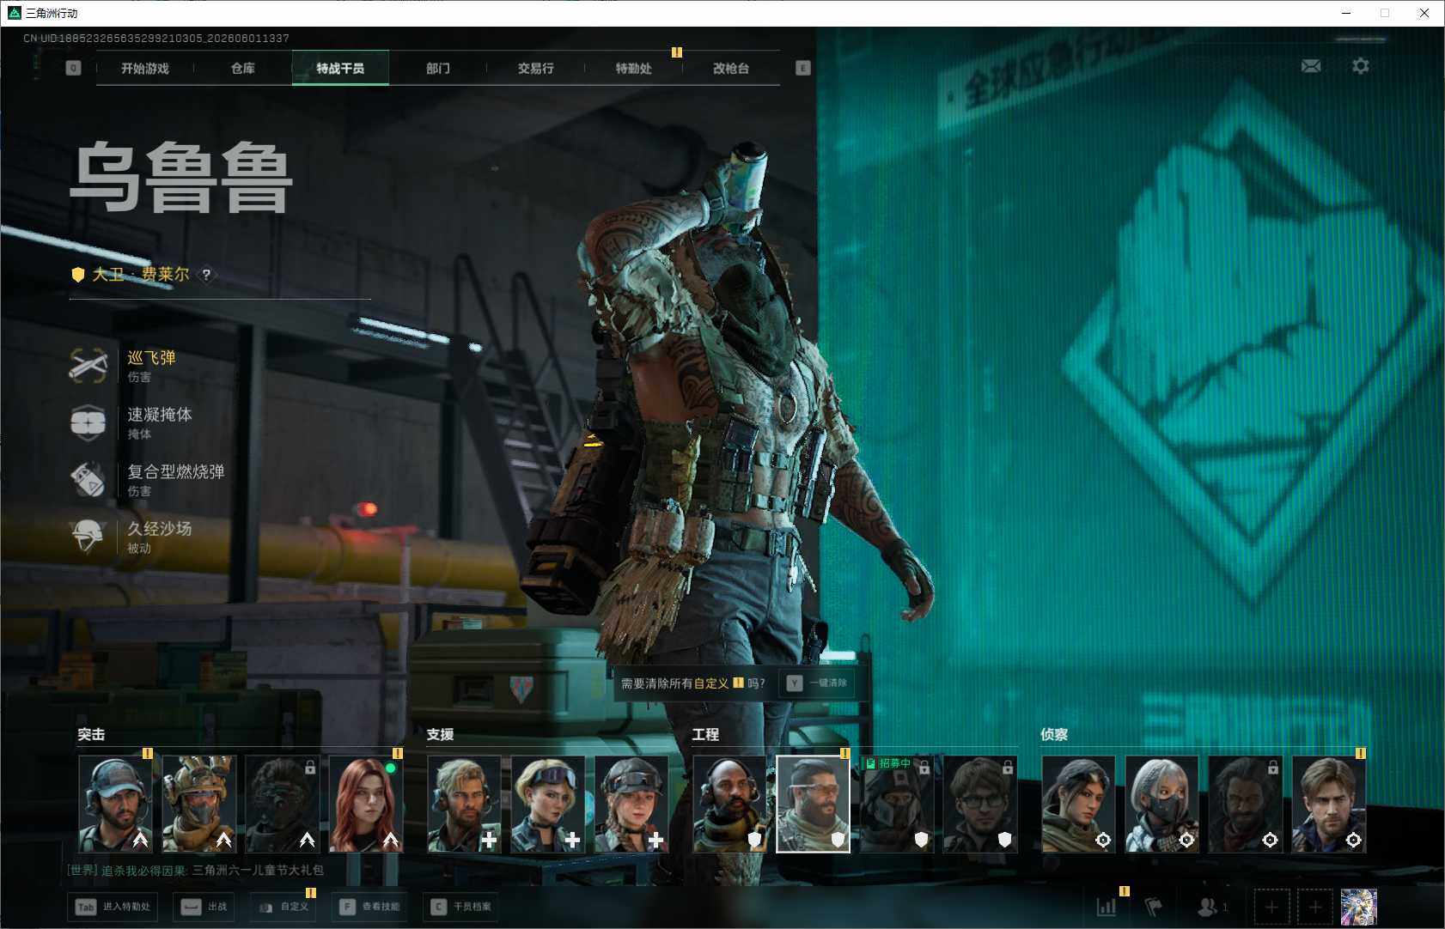Select the 速凝掩体 skill icon
Viewport: 1445px width, 929px height.
point(88,422)
